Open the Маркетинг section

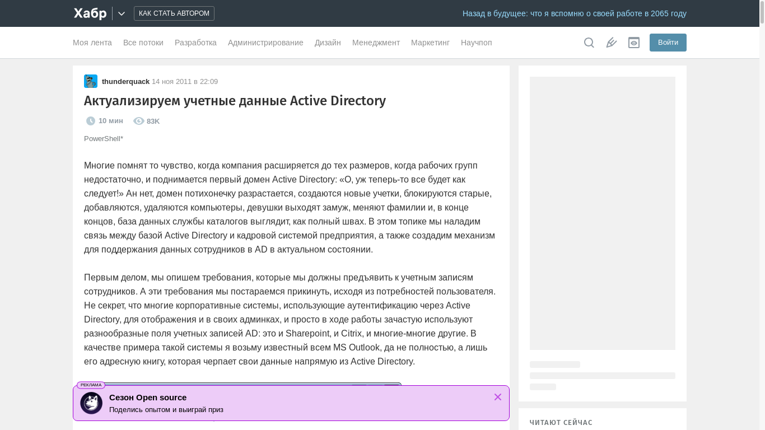pyautogui.click(x=430, y=43)
